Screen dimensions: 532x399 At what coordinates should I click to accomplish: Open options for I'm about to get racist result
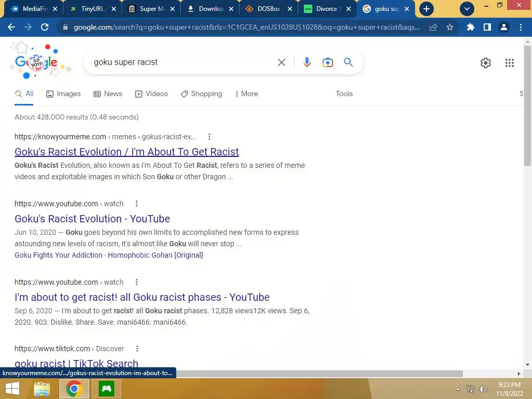click(137, 282)
